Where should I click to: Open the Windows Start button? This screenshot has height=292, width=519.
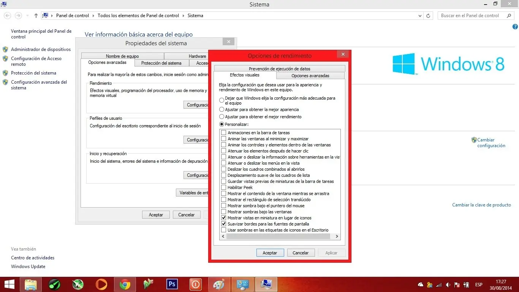(9, 284)
